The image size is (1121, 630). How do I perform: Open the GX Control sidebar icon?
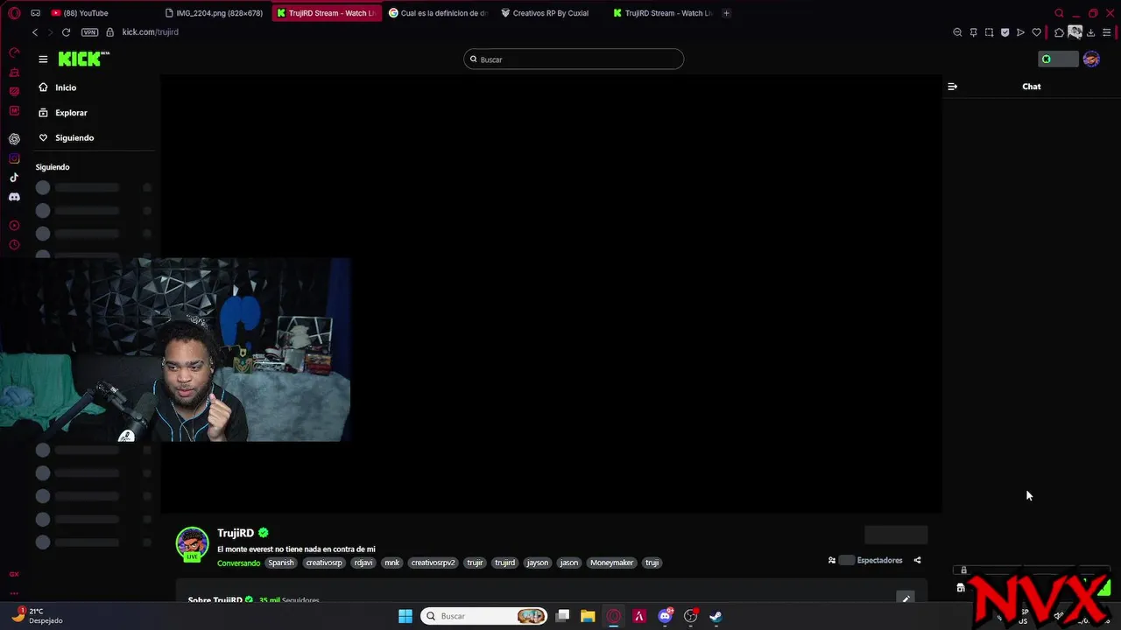(x=14, y=53)
